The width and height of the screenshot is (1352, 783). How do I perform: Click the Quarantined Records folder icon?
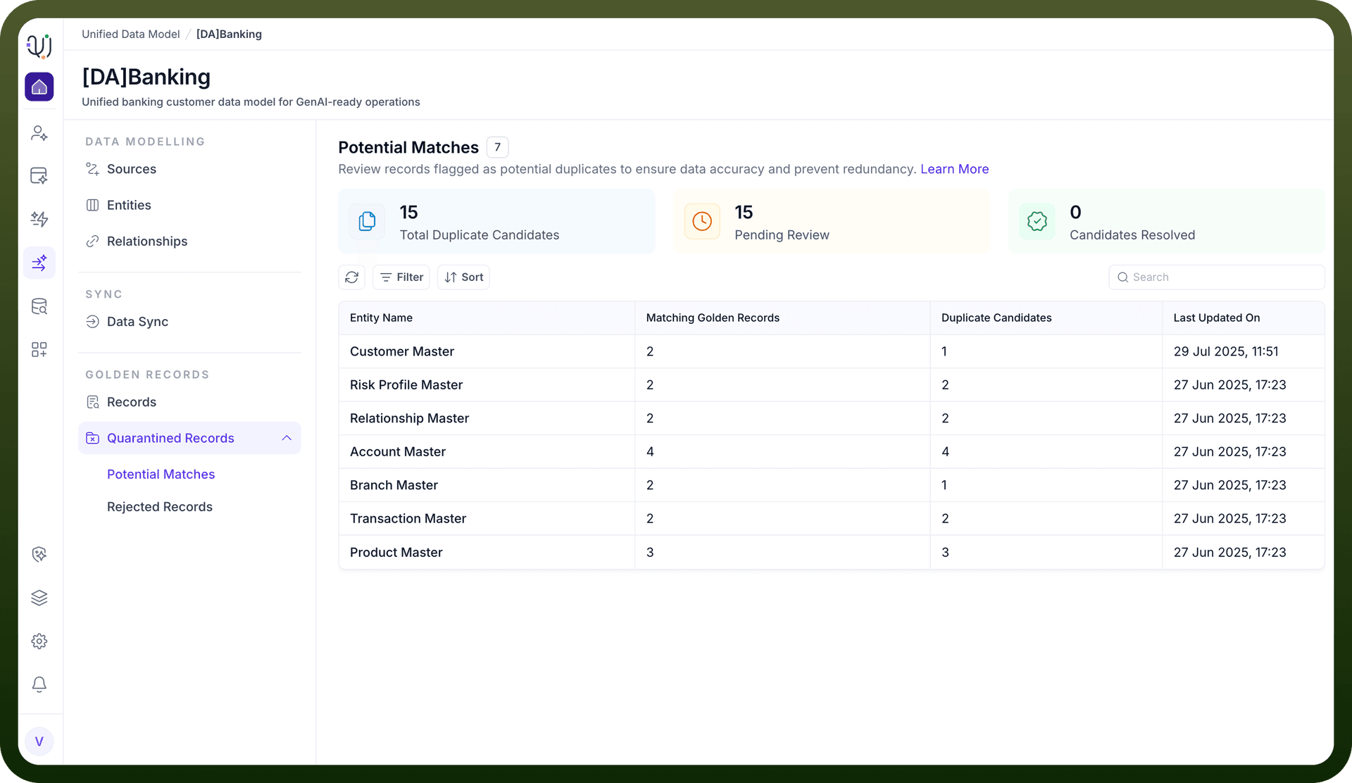[92, 438]
